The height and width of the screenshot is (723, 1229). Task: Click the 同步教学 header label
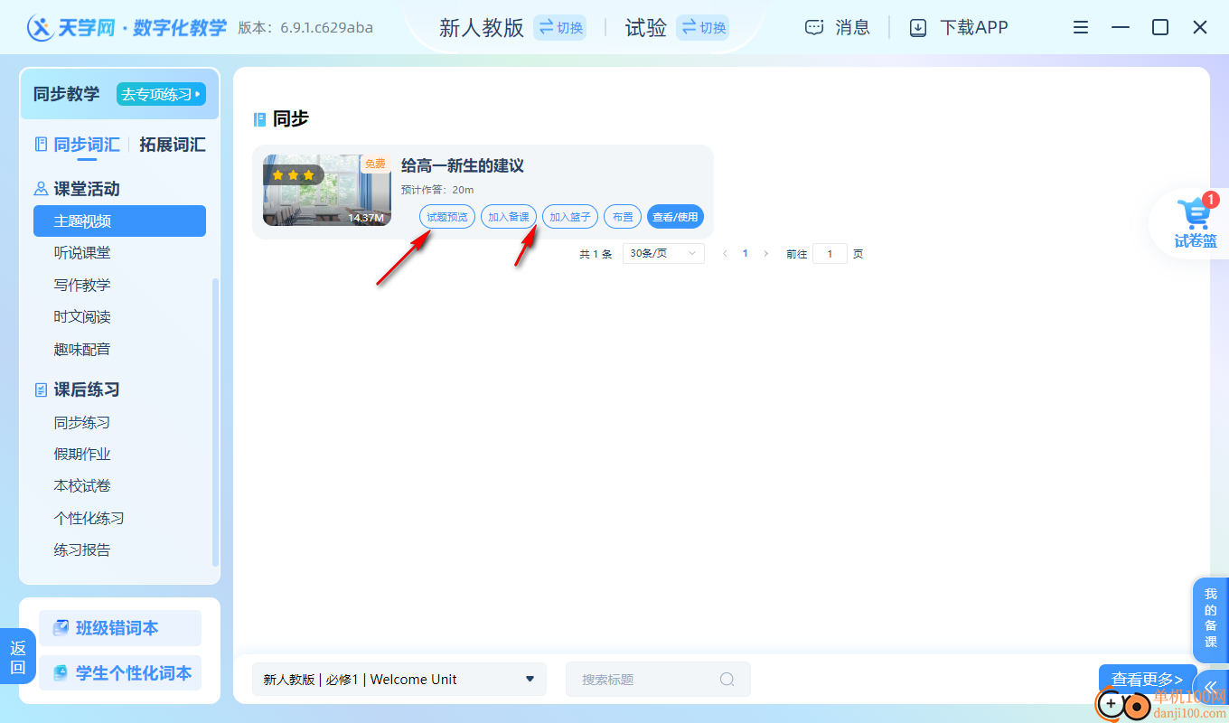pyautogui.click(x=67, y=94)
